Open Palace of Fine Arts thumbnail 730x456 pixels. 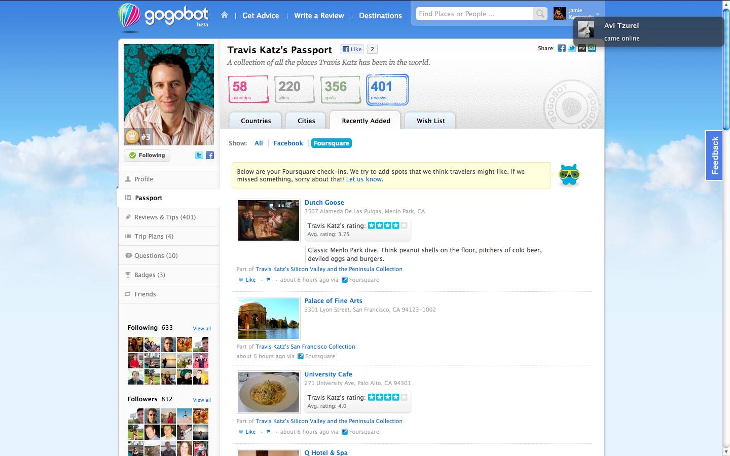click(x=269, y=319)
